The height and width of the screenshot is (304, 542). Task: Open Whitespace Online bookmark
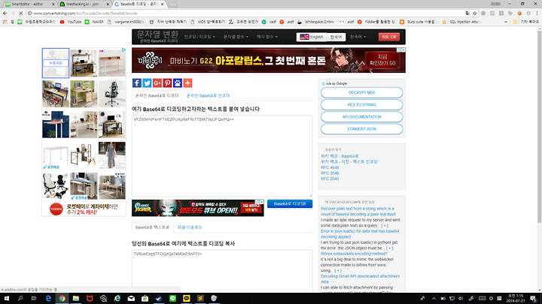click(315, 22)
